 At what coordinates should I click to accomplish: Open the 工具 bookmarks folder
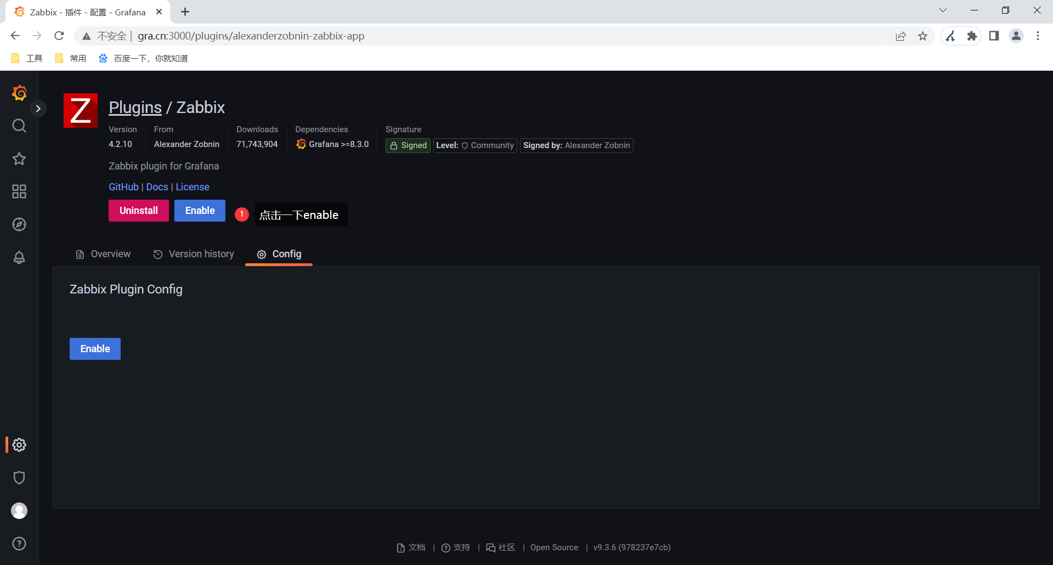[26, 59]
